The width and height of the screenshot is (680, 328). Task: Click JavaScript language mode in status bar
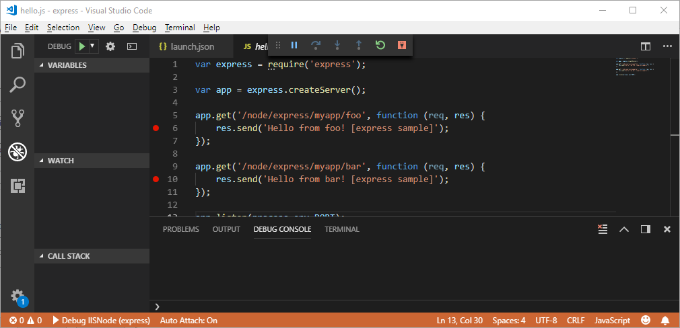(612, 321)
